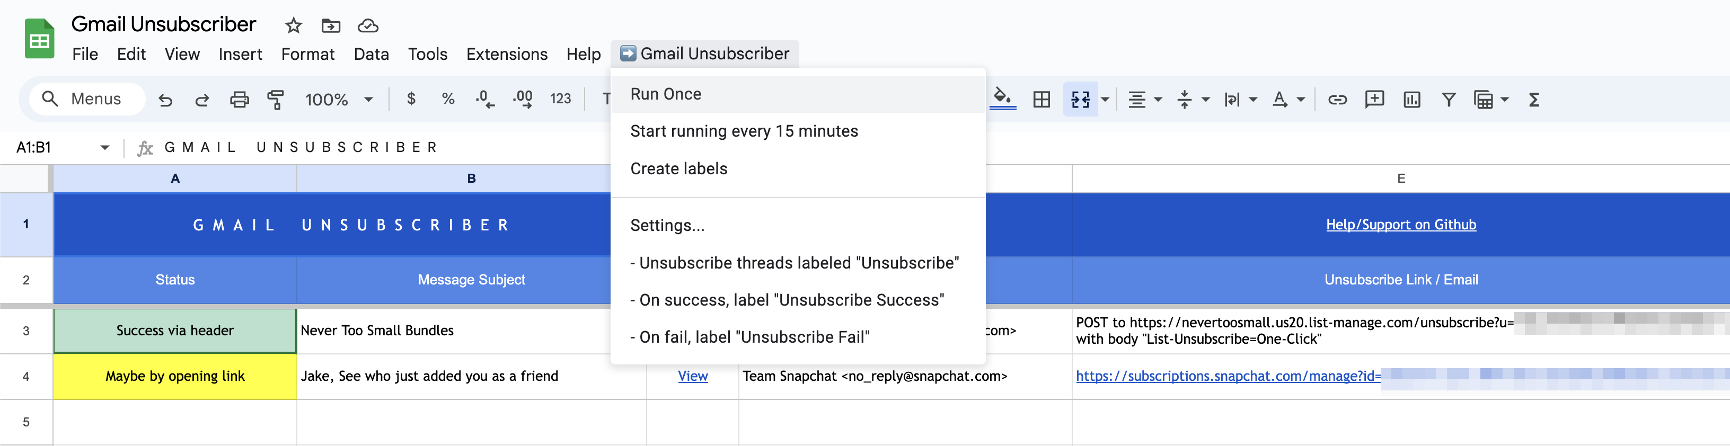Toggle the Merge cells button

1080,99
